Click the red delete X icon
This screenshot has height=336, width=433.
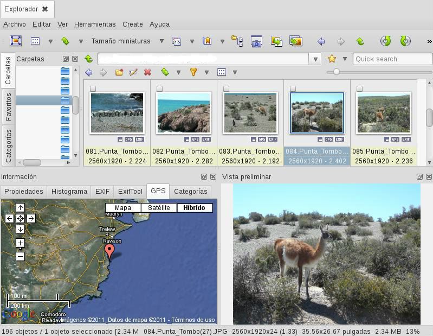pyautogui.click(x=147, y=72)
